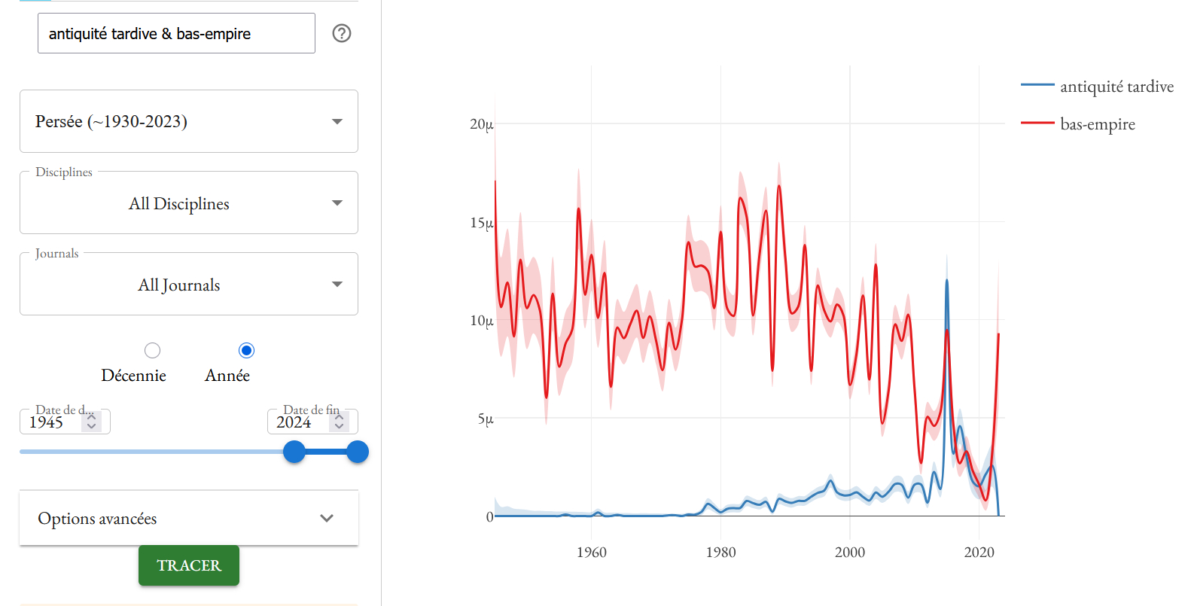Screen dimensions: 1188x606
Task: Click the left date range slider handle
Action: [294, 452]
